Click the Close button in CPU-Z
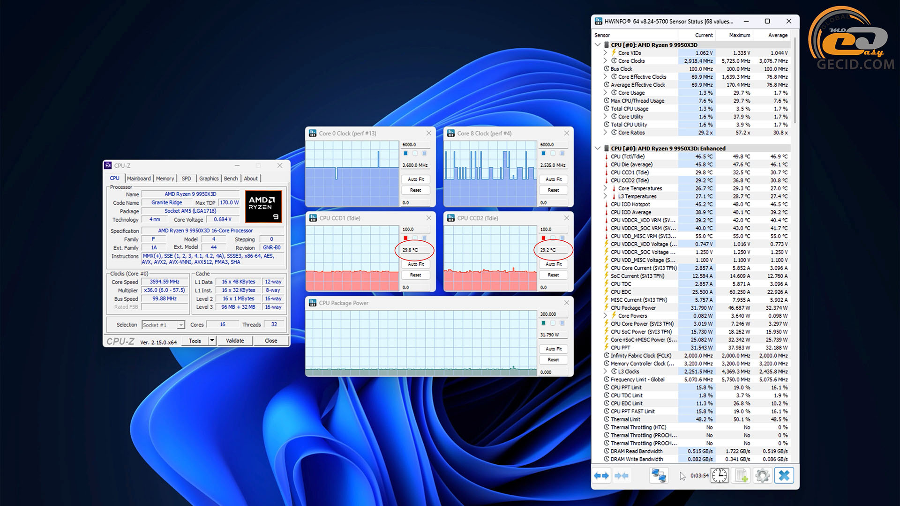The height and width of the screenshot is (506, 900). [271, 341]
